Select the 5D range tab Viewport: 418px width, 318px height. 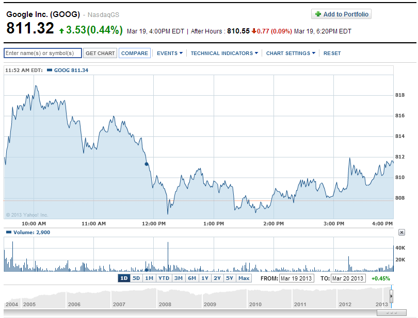[x=136, y=278]
